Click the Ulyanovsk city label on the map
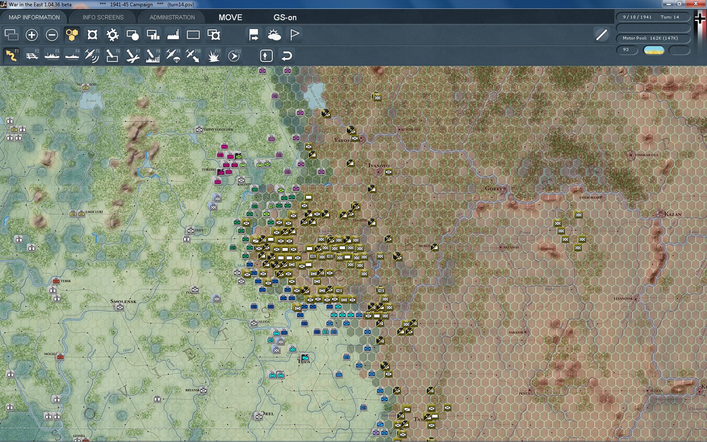The width and height of the screenshot is (707, 442). [x=623, y=298]
